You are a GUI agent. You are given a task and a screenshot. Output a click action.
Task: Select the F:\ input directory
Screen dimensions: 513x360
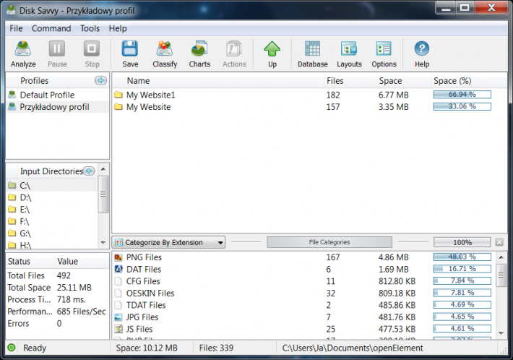(52, 221)
